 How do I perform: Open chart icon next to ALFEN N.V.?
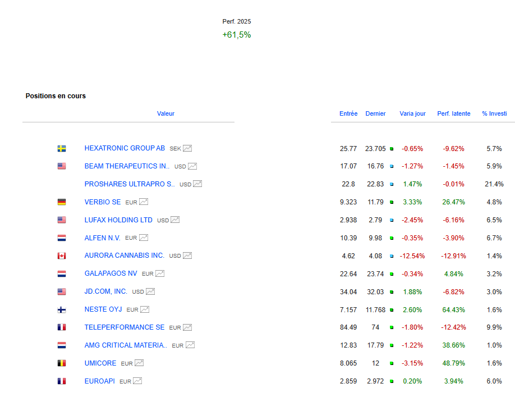click(x=144, y=238)
